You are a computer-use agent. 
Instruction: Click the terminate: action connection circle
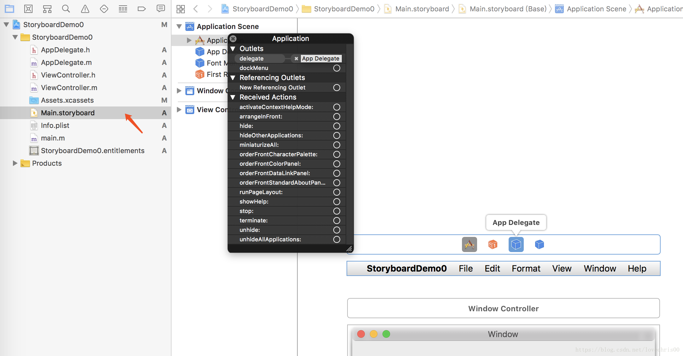point(337,221)
